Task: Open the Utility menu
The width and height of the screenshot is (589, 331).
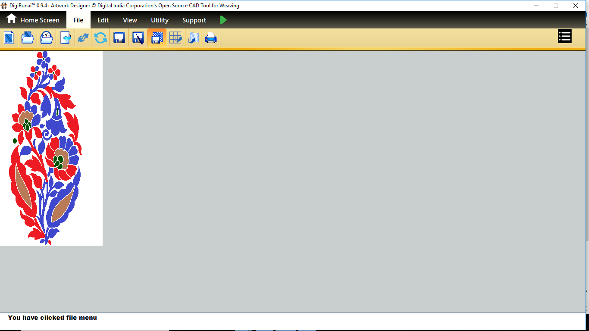Action: tap(160, 20)
